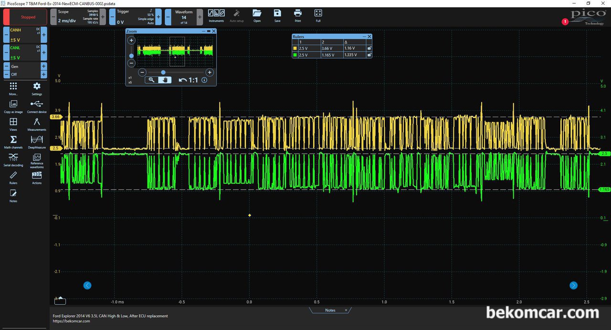Reset zoom with the 1:1 button
The image size is (611, 330).
click(189, 80)
